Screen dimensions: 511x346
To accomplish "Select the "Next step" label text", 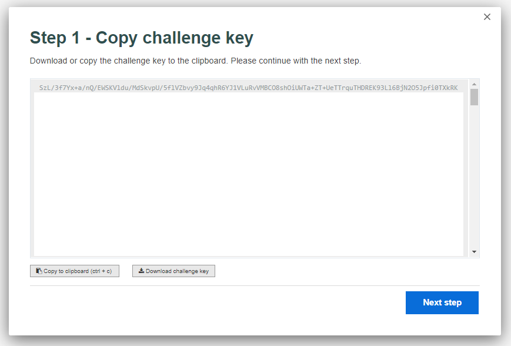I will tap(442, 302).
